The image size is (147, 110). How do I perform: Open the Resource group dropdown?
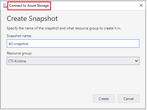tap(73, 61)
